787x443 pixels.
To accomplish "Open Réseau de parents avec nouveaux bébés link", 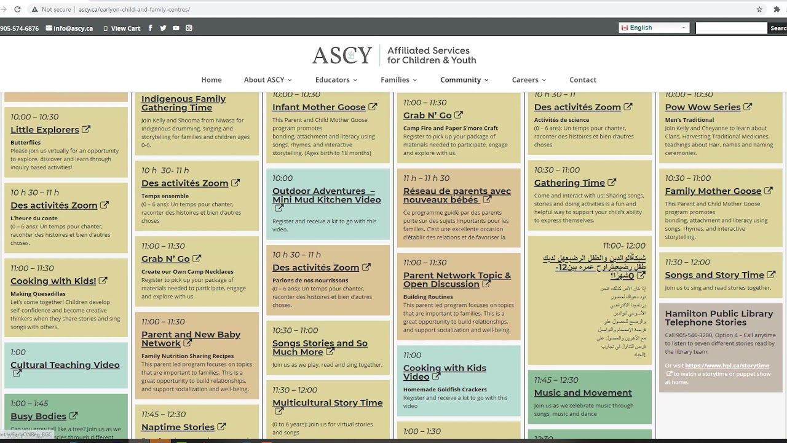I will point(457,196).
